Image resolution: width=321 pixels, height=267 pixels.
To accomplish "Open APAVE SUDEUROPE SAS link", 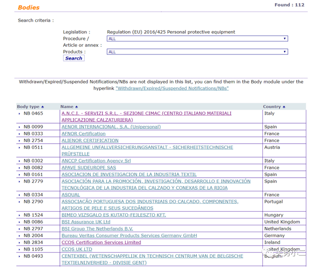I will click(88, 168).
